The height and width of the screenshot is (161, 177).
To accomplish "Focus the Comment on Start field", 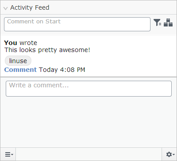I will coord(77,24).
